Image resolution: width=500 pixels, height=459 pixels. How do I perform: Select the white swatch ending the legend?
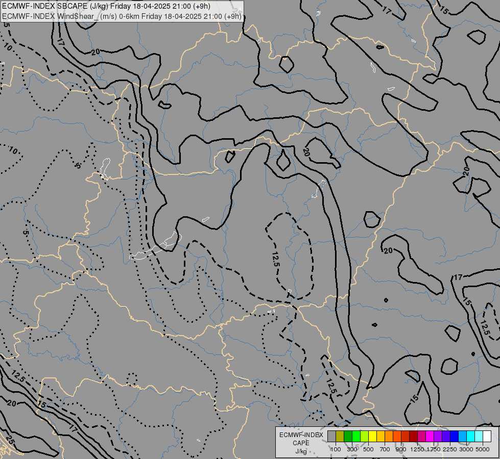487,436
